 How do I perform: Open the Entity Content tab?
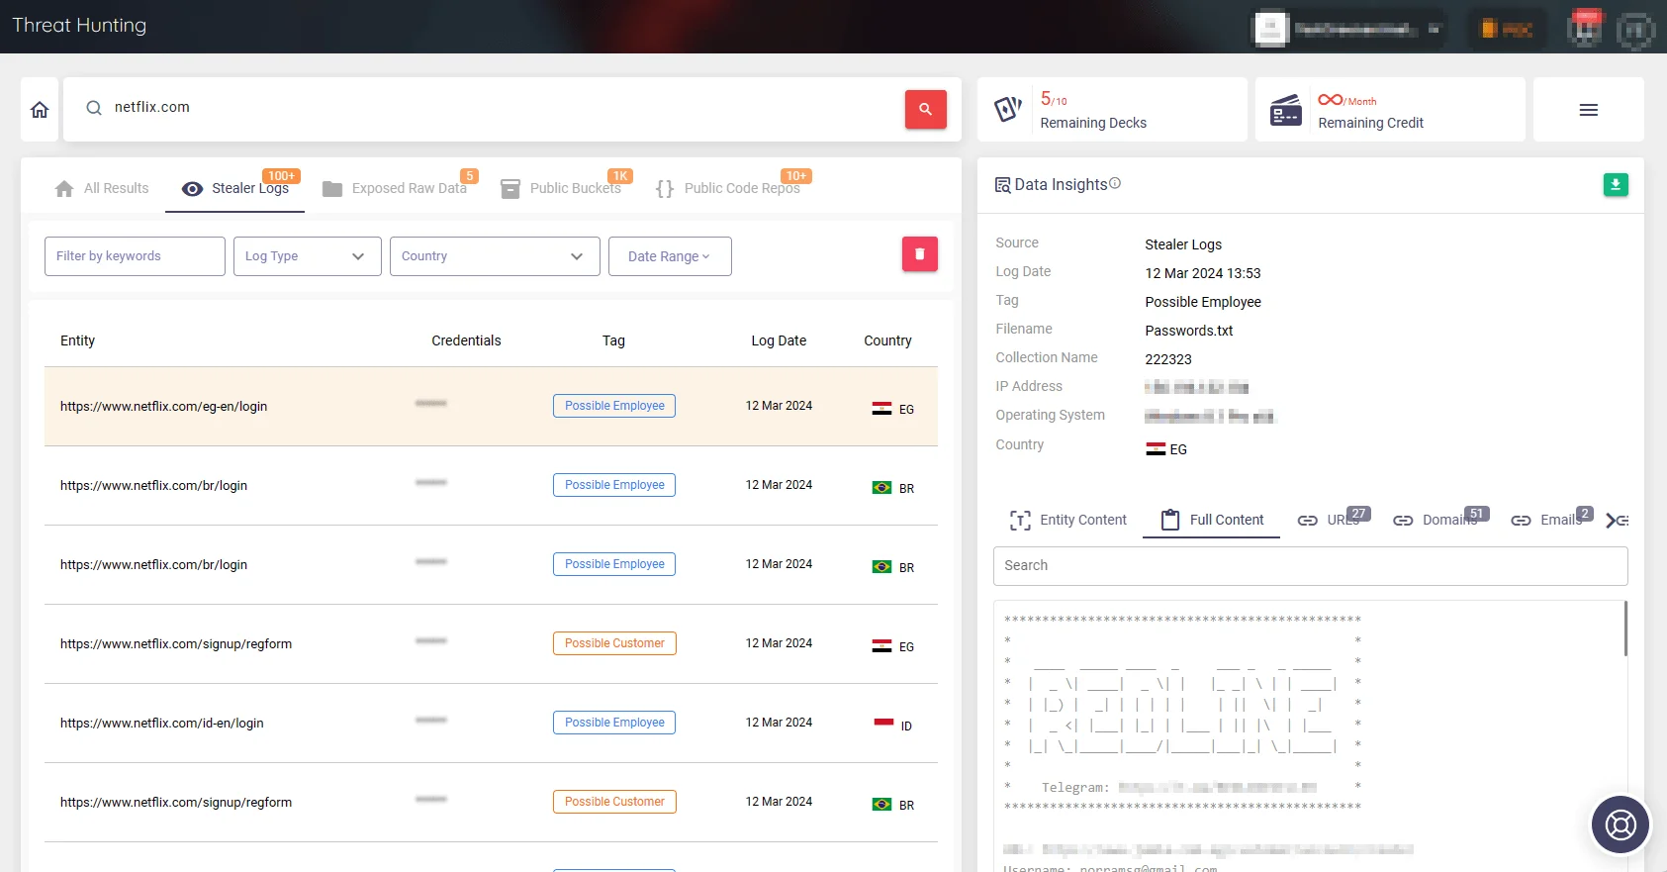[1067, 520]
